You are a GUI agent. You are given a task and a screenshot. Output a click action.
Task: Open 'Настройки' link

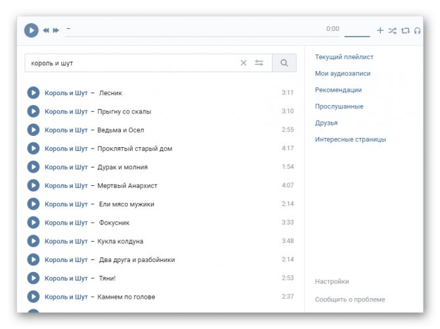[x=332, y=281]
